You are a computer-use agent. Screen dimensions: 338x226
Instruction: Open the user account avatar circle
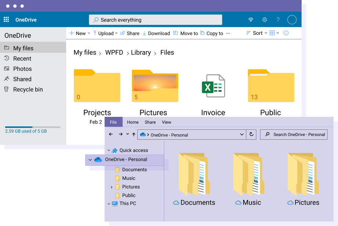click(x=292, y=20)
